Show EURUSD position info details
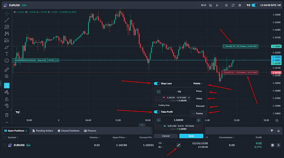This screenshot has width=284, height=158. (x=272, y=145)
